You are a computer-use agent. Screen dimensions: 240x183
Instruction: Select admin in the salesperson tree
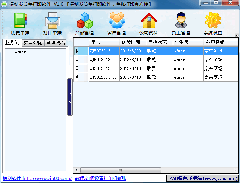21,52
